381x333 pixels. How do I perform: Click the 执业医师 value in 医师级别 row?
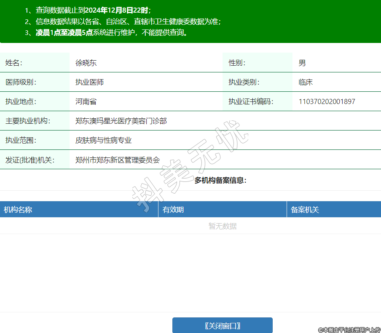(x=89, y=82)
